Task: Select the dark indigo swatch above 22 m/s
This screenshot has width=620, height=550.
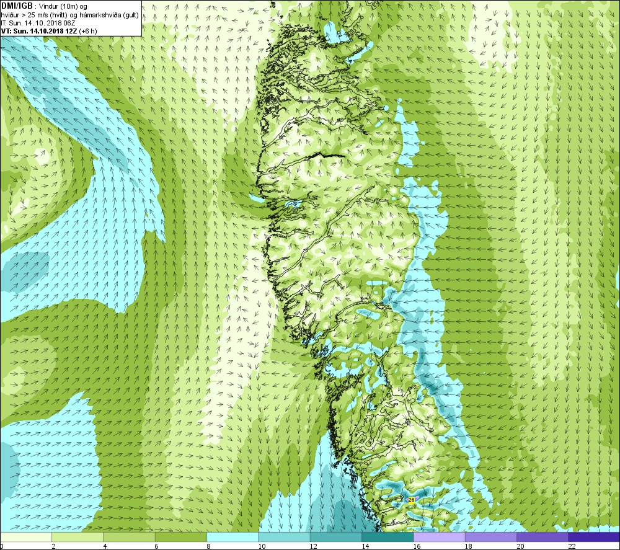Action: (x=594, y=537)
